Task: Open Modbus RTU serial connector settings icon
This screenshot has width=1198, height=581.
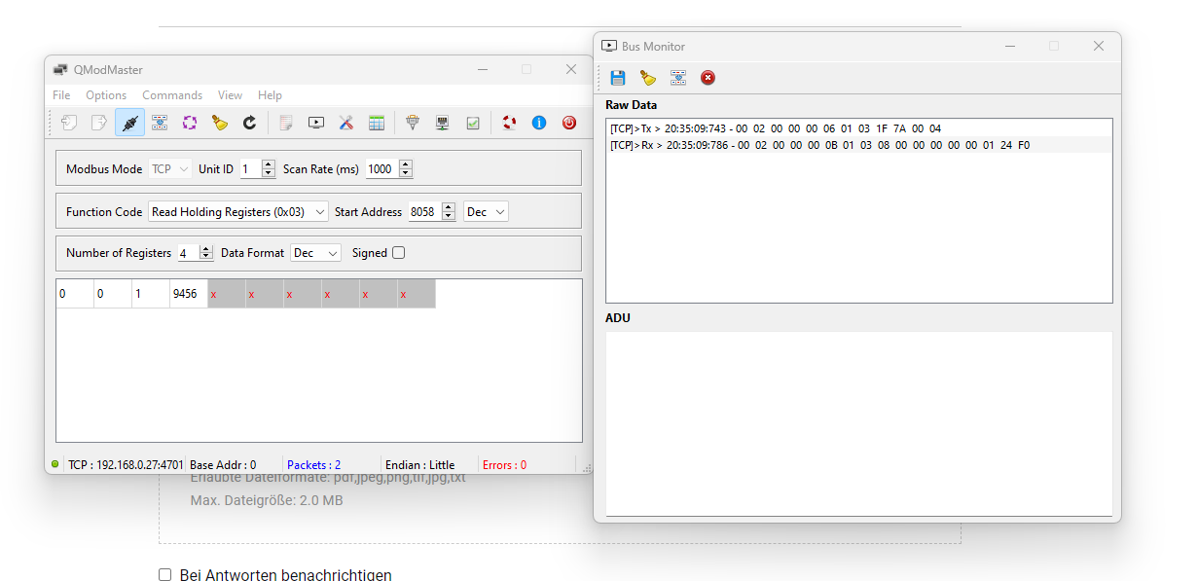Action: [x=413, y=123]
